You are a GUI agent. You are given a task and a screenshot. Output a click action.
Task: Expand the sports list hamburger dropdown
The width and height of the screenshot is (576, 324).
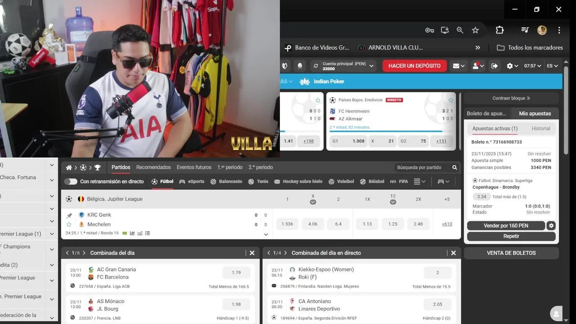click(420, 182)
